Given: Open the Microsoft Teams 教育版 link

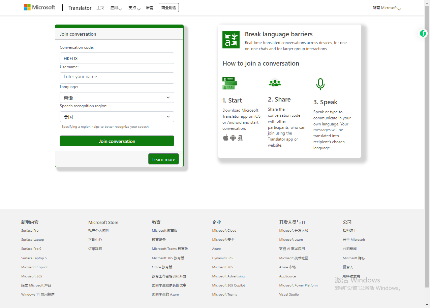Looking at the screenshot, I should click(x=170, y=249).
